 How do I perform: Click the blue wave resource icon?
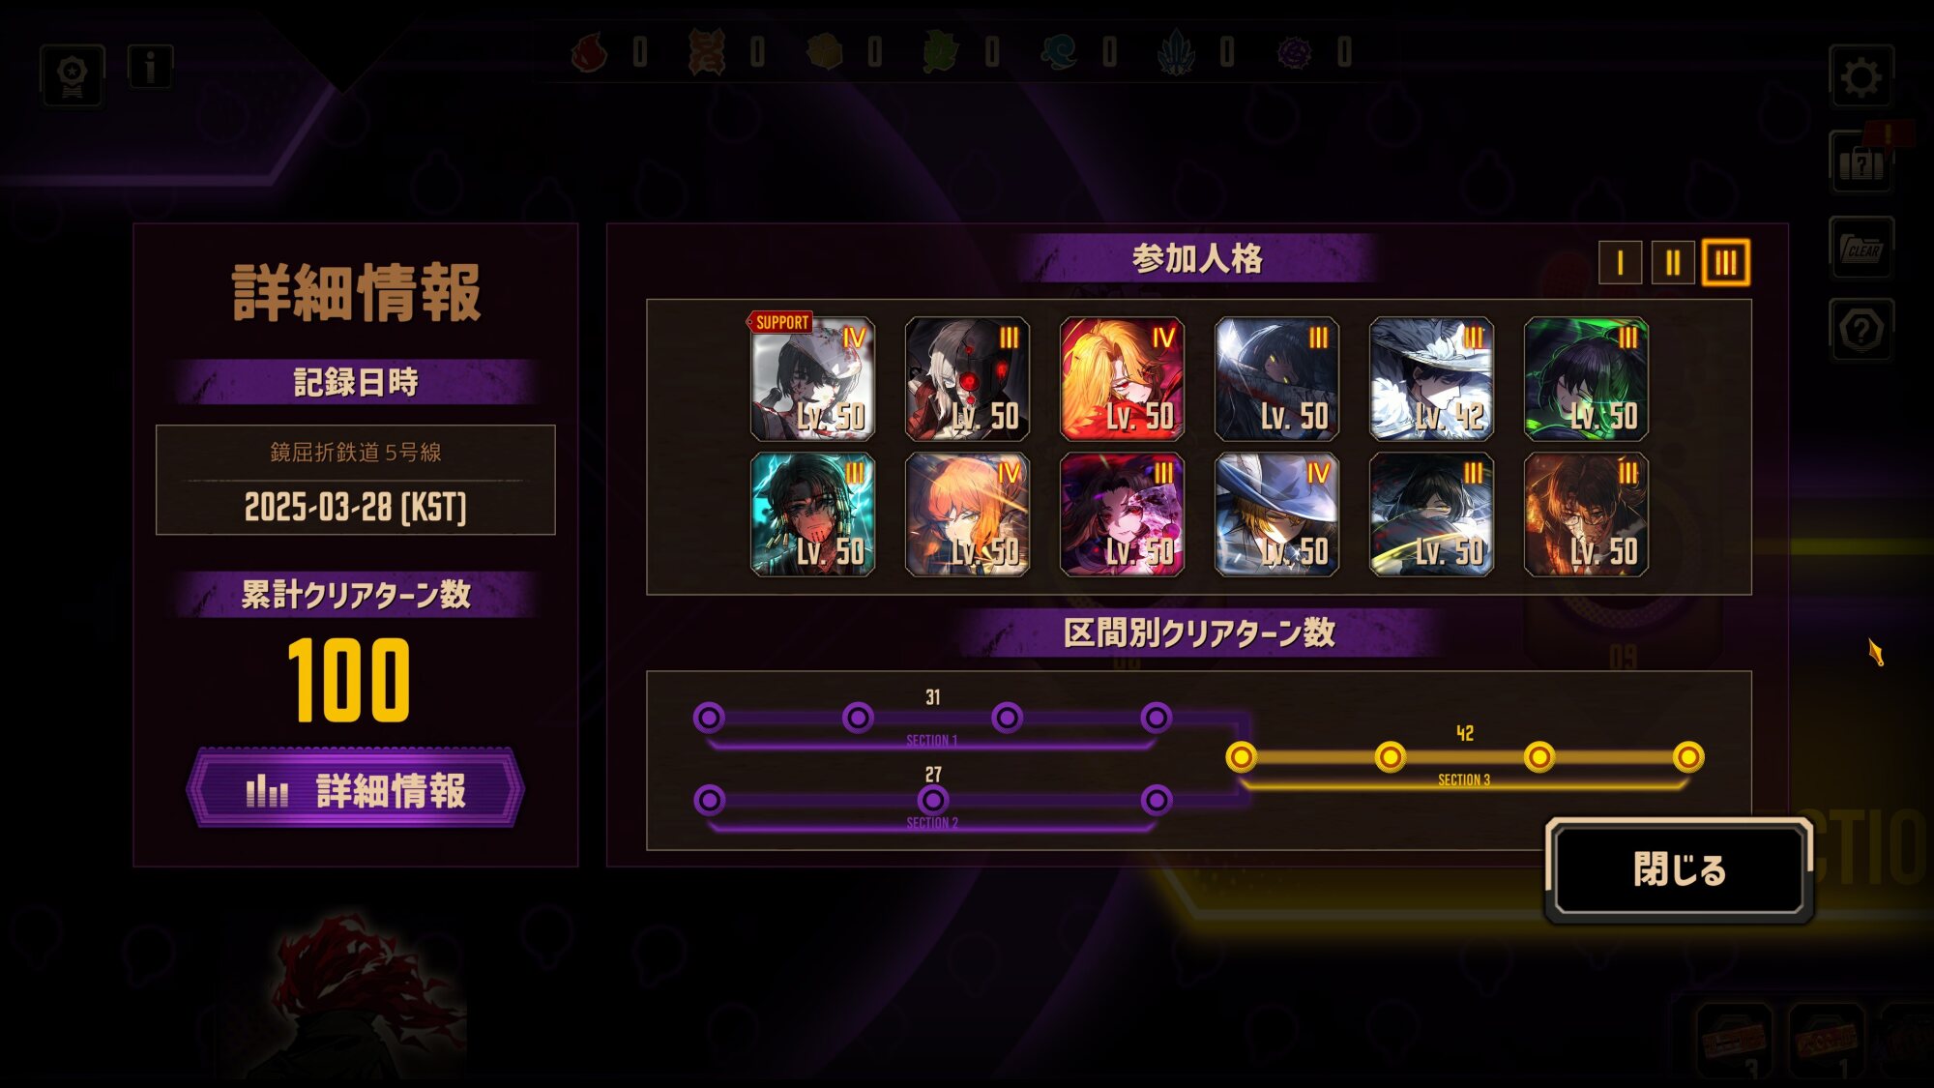(x=1059, y=52)
